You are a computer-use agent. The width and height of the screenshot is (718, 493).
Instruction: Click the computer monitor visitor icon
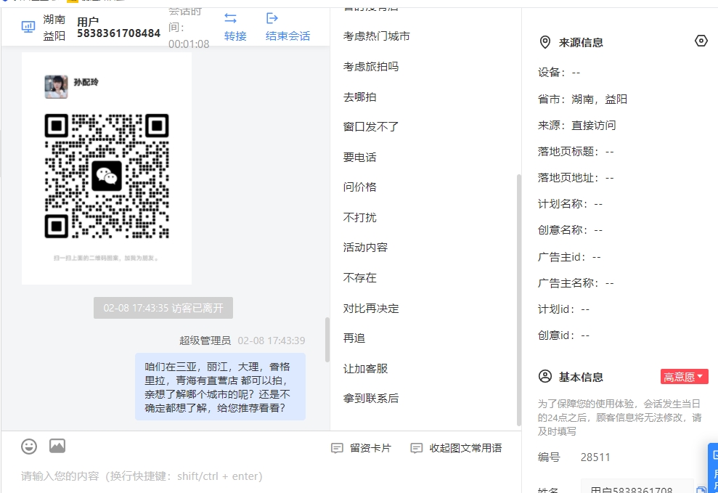click(28, 27)
